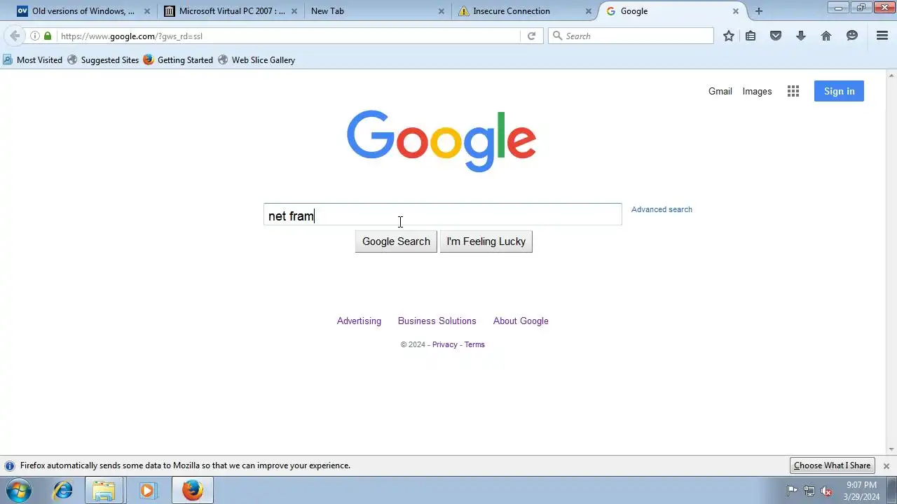897x504 pixels.
Task: Close the Microsoft Virtual PC 2007 tab
Action: (x=294, y=11)
